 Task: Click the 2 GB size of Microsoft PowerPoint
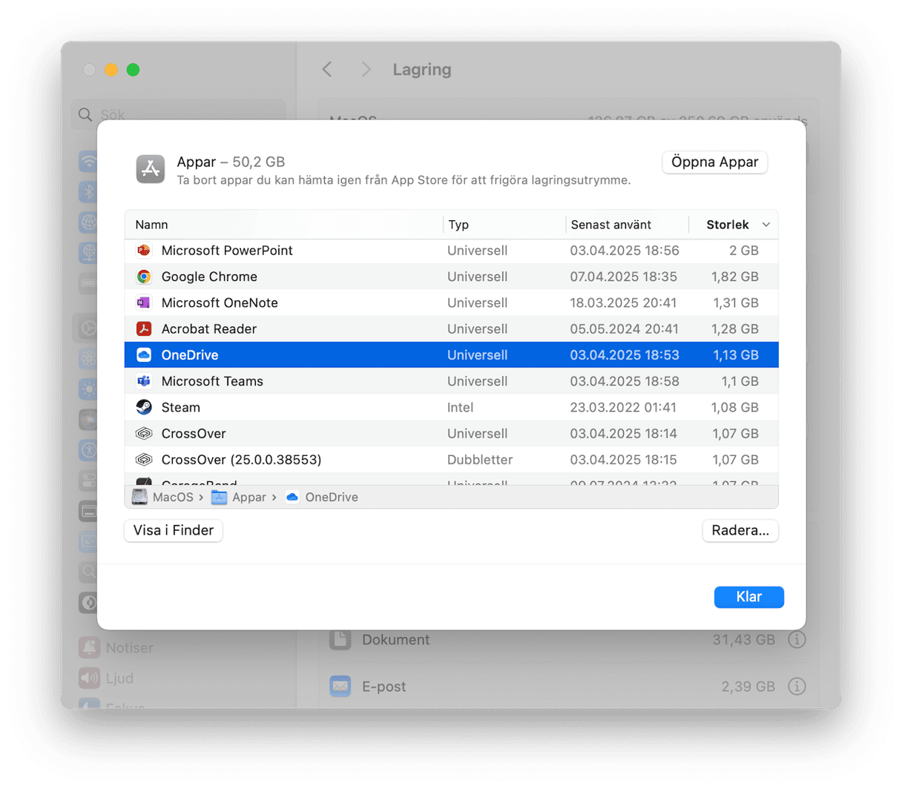(743, 251)
